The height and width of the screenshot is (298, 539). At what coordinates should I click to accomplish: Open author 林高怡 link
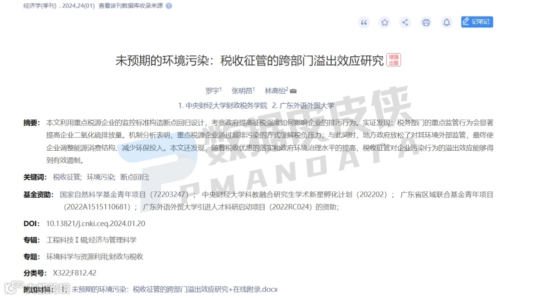(275, 91)
